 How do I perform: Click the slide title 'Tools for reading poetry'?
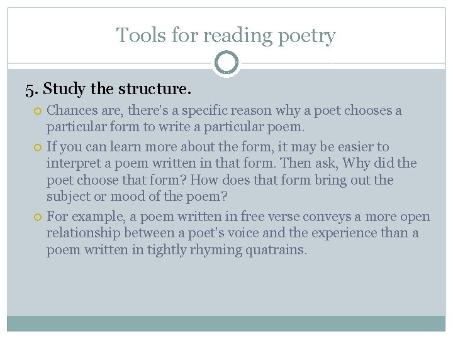(226, 36)
